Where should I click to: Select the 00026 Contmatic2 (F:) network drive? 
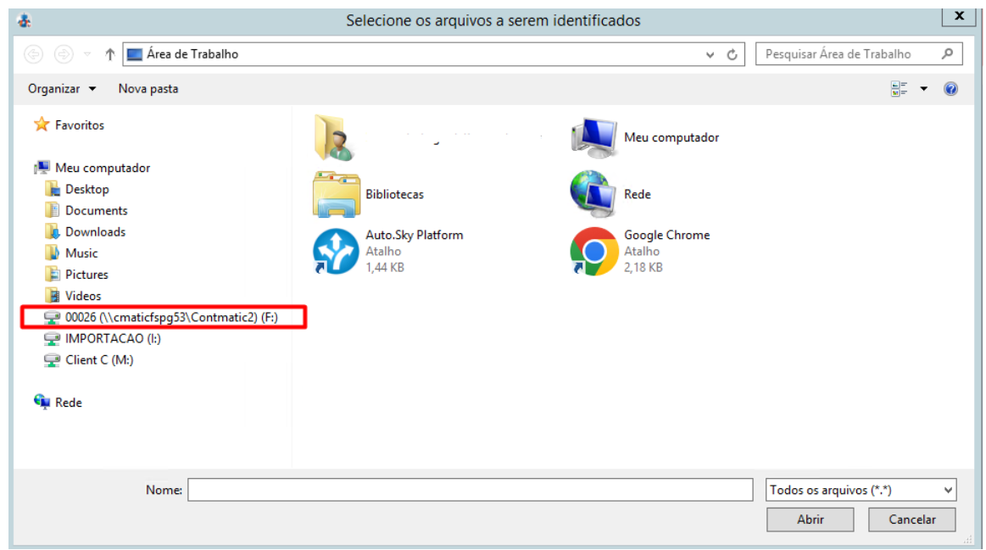click(x=164, y=317)
